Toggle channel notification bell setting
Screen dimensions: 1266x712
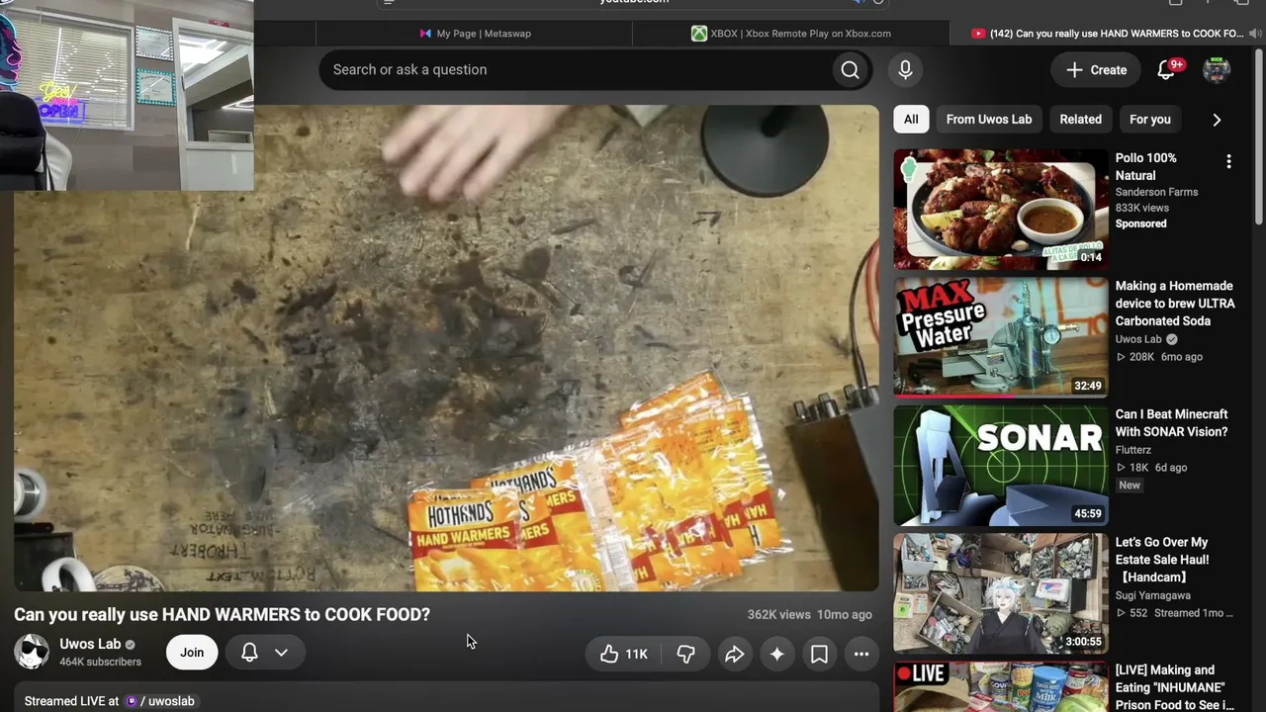click(x=249, y=653)
